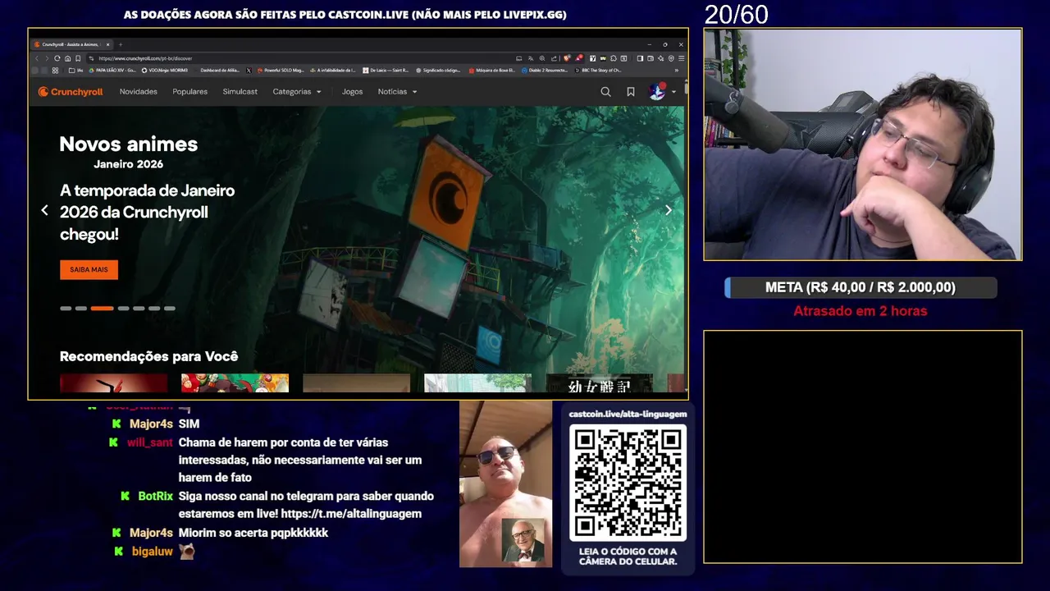Click the browser forward arrow
The image size is (1050, 591).
pyautogui.click(x=47, y=58)
